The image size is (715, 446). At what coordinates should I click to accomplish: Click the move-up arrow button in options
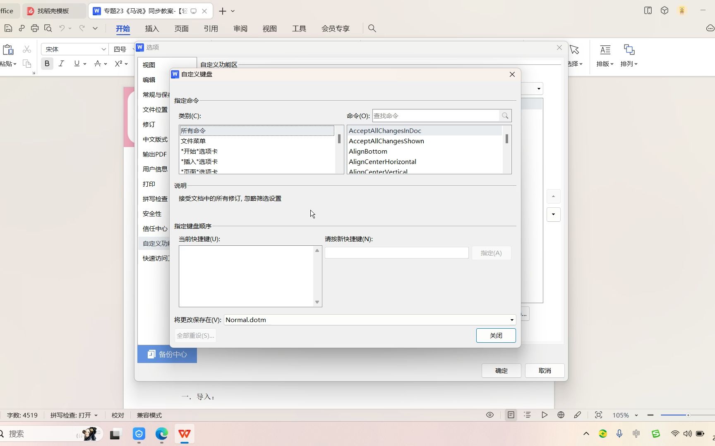553,197
